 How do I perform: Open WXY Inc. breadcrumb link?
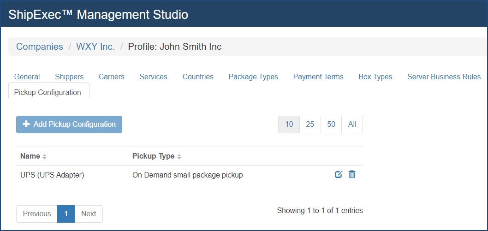pos(95,47)
